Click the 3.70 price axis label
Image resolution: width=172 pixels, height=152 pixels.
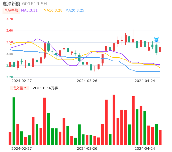pos(10,19)
